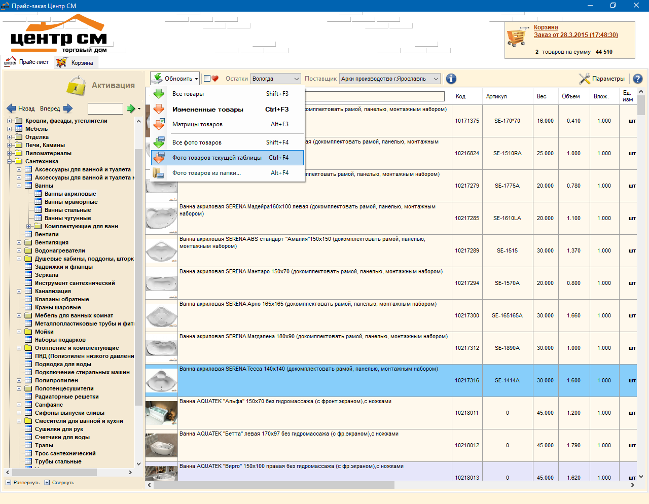Open the Заказ от 28.3.2015 link
Viewport: 649px width, 504px height.
coord(575,35)
